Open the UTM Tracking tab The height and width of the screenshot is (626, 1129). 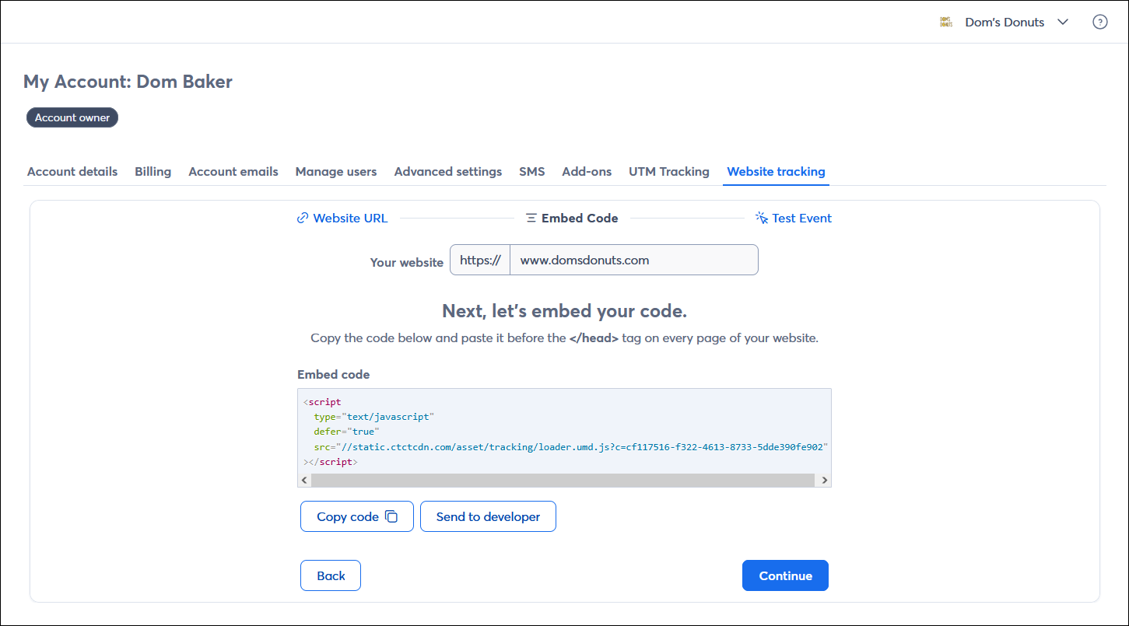point(668,172)
